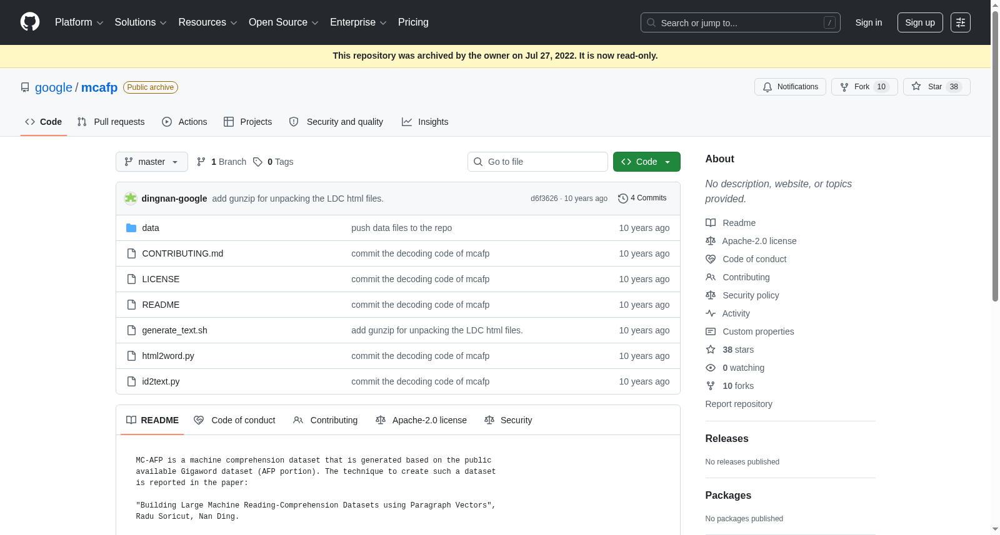This screenshot has height=535, width=1000.
Task: Open the 'push data files to the repo' commit
Action: [401, 228]
